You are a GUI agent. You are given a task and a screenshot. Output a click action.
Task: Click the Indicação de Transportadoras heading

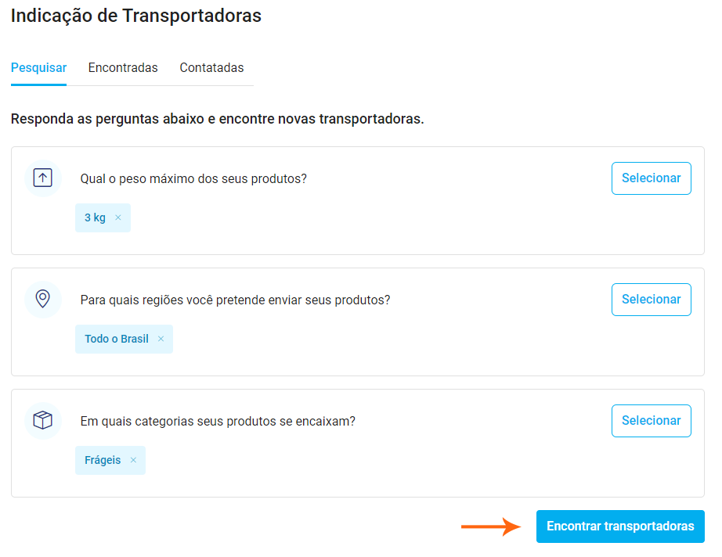(x=135, y=16)
